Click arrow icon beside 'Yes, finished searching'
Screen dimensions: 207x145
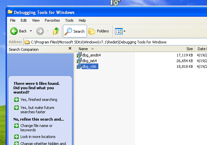(x=16, y=100)
